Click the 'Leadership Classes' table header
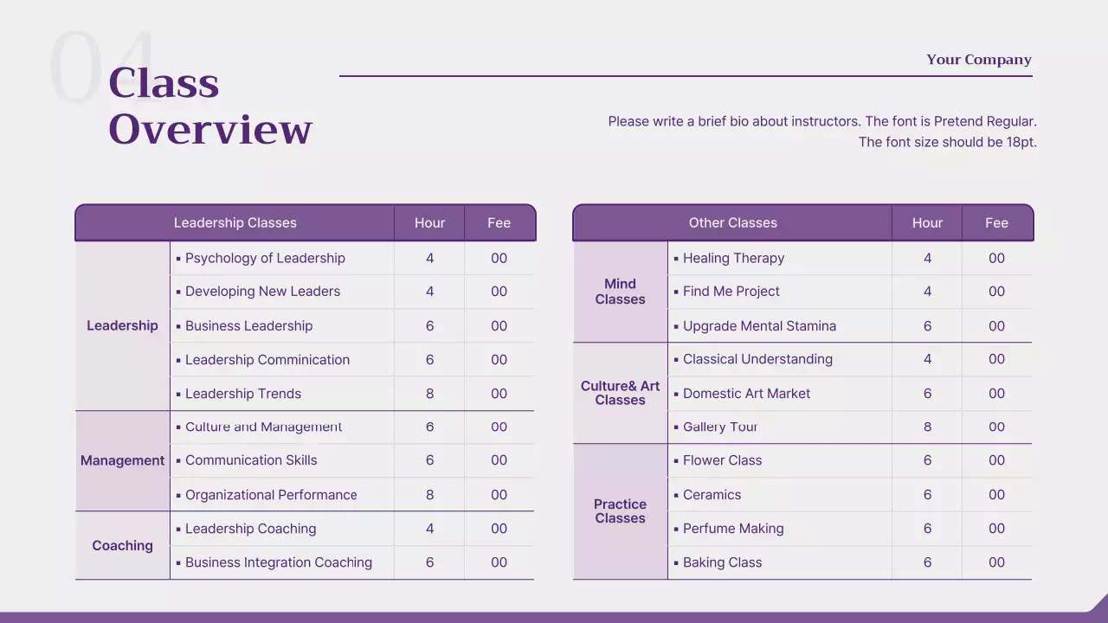 click(235, 223)
